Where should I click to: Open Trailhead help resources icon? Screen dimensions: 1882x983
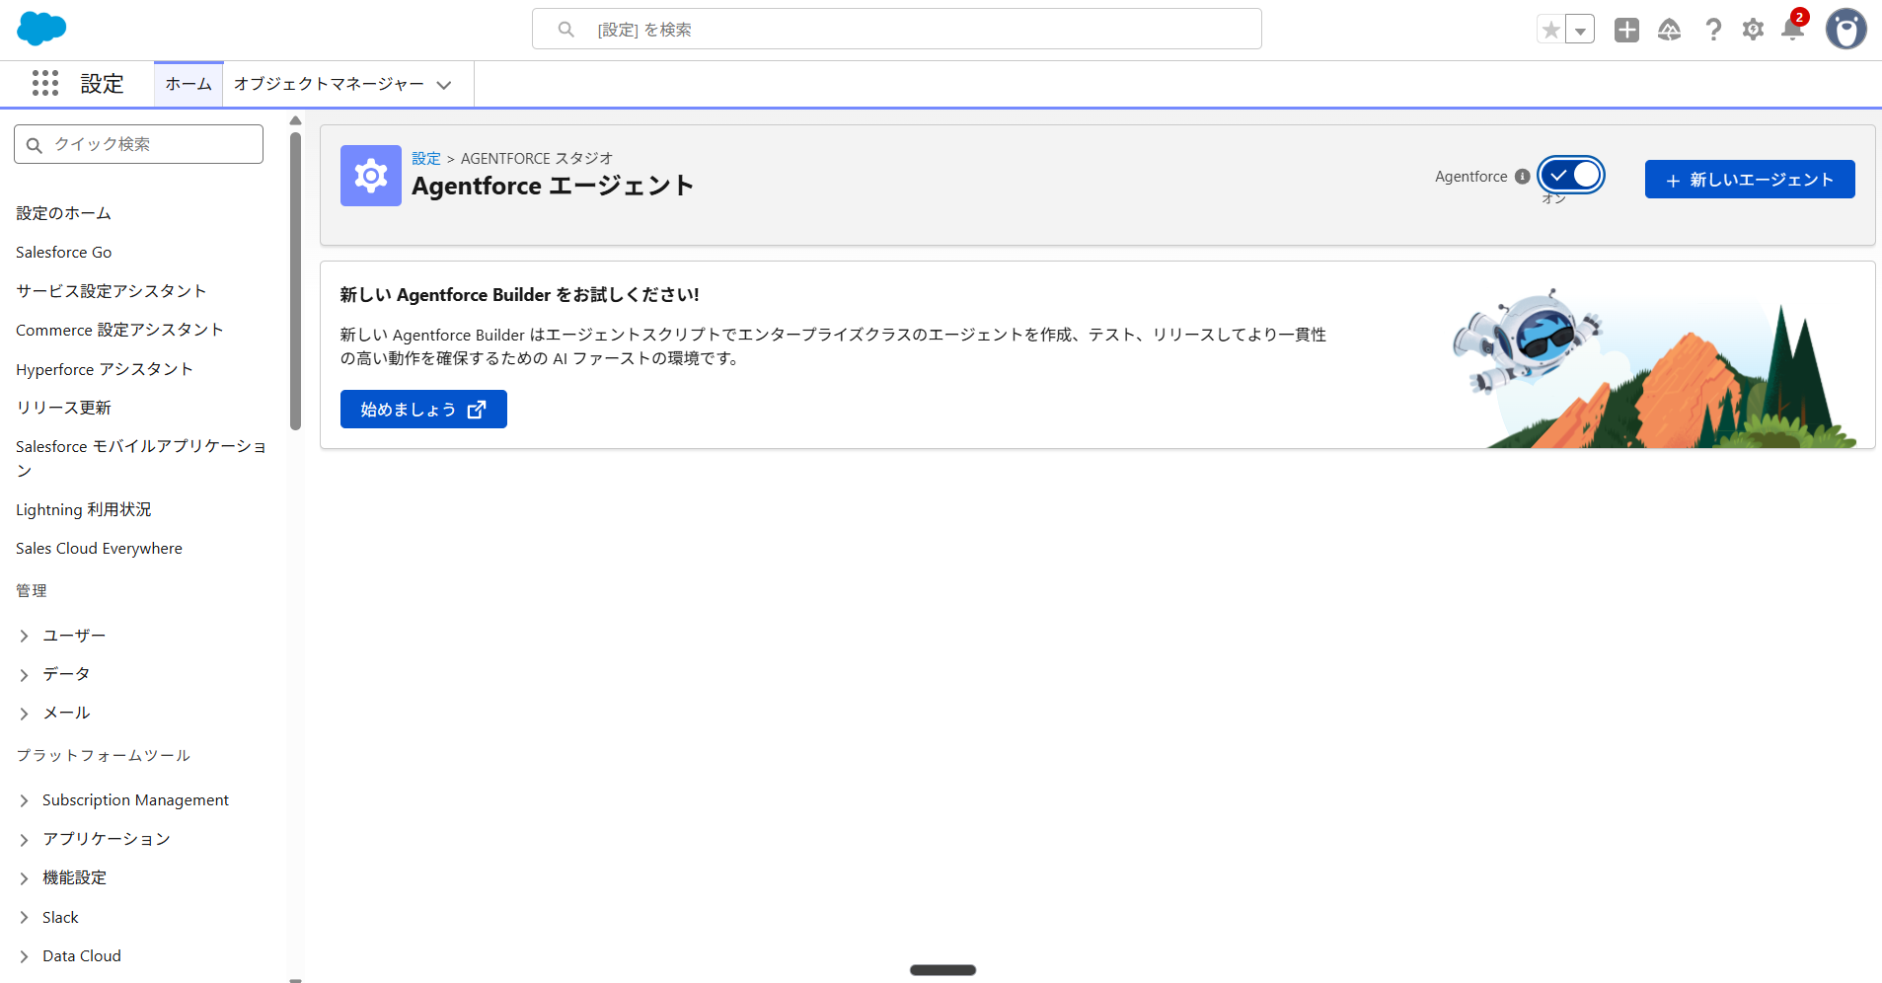1670,29
